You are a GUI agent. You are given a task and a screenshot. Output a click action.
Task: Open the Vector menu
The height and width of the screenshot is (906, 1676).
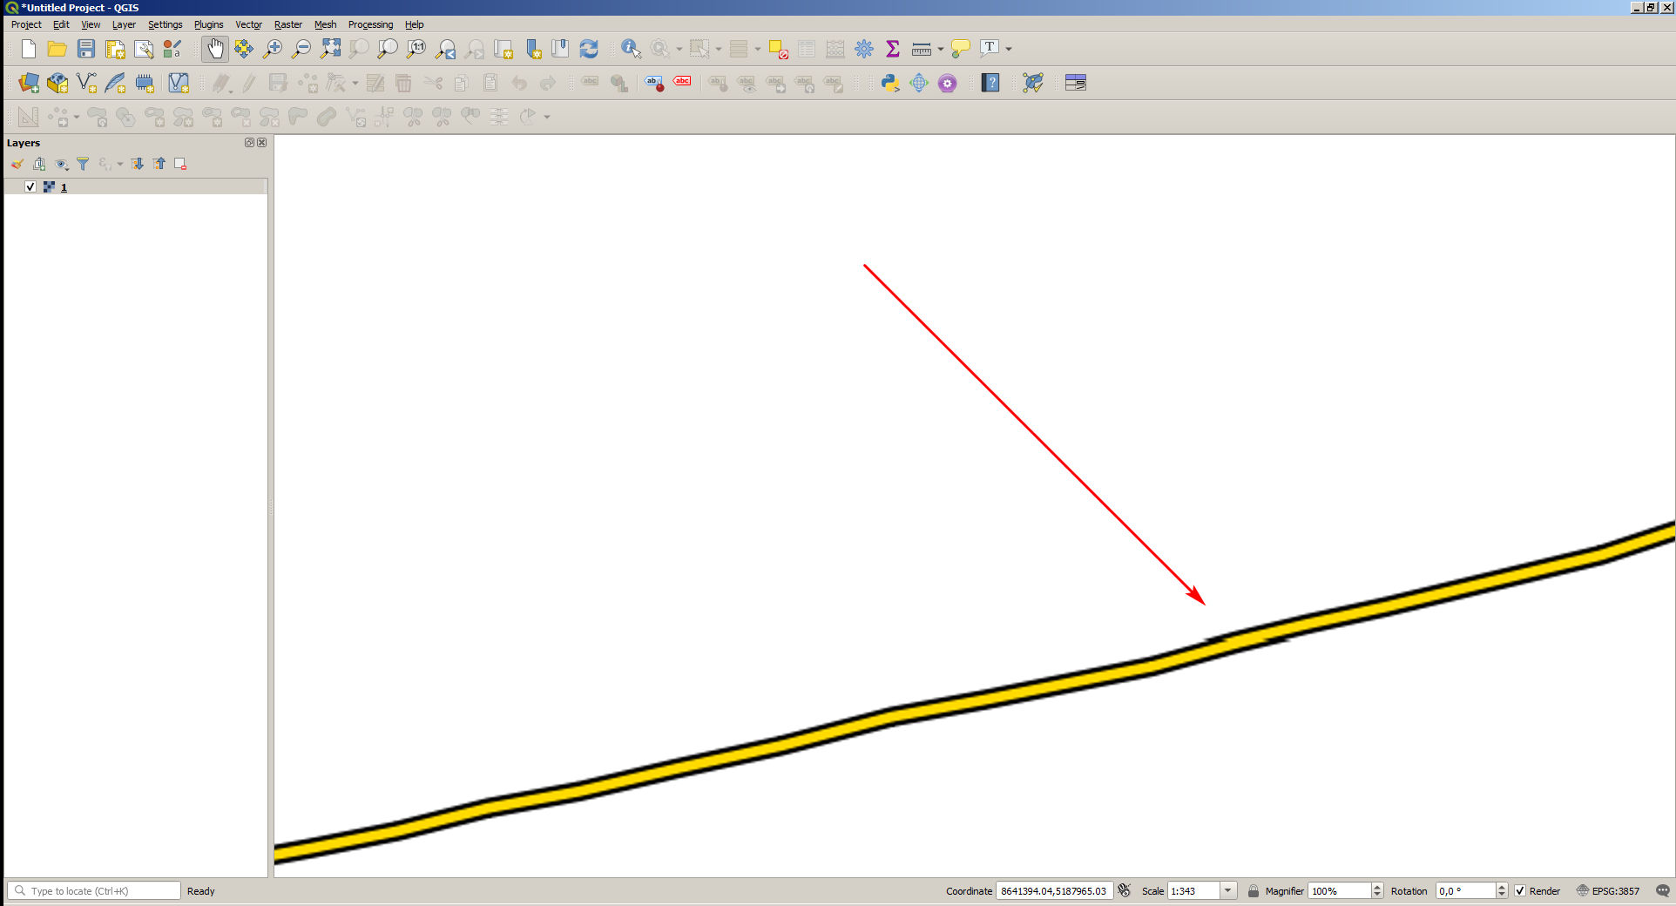[x=248, y=24]
